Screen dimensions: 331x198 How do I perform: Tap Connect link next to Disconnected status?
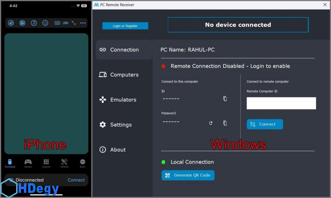pos(76,180)
